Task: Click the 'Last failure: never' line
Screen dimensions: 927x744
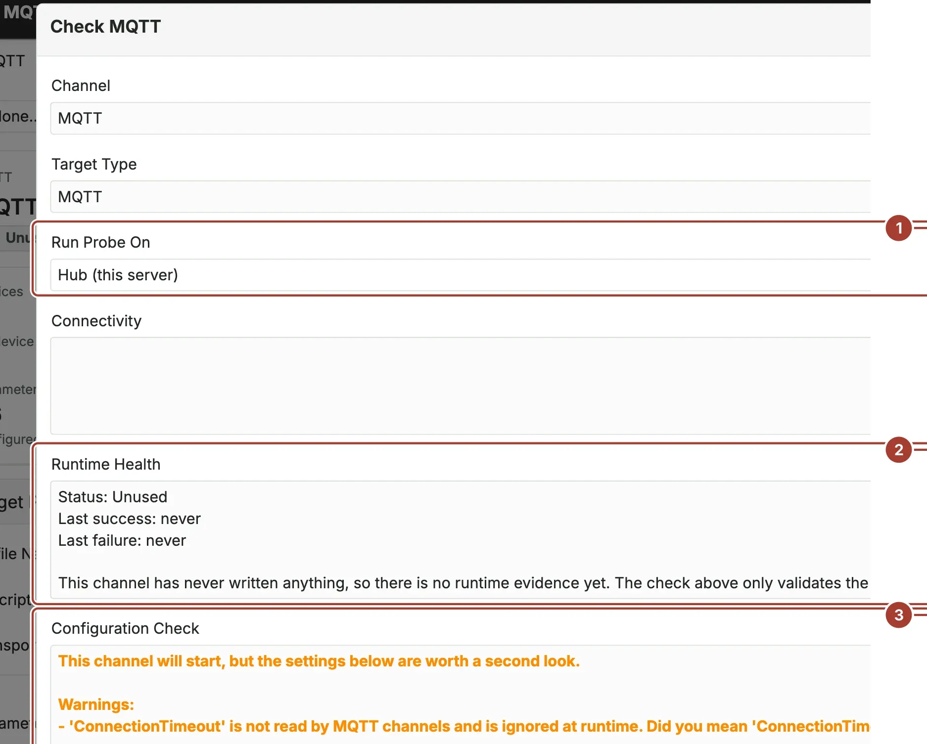Action: point(122,540)
